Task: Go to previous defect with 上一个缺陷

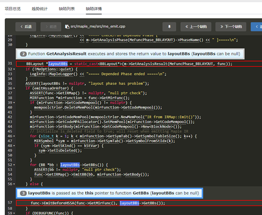Action: tap(196, 27)
